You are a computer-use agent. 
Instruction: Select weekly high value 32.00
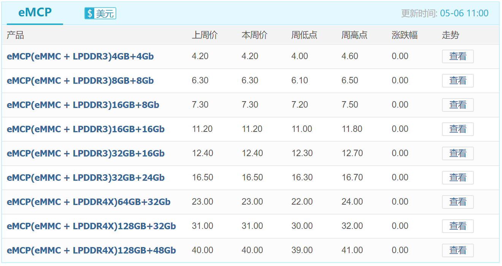[352, 226]
